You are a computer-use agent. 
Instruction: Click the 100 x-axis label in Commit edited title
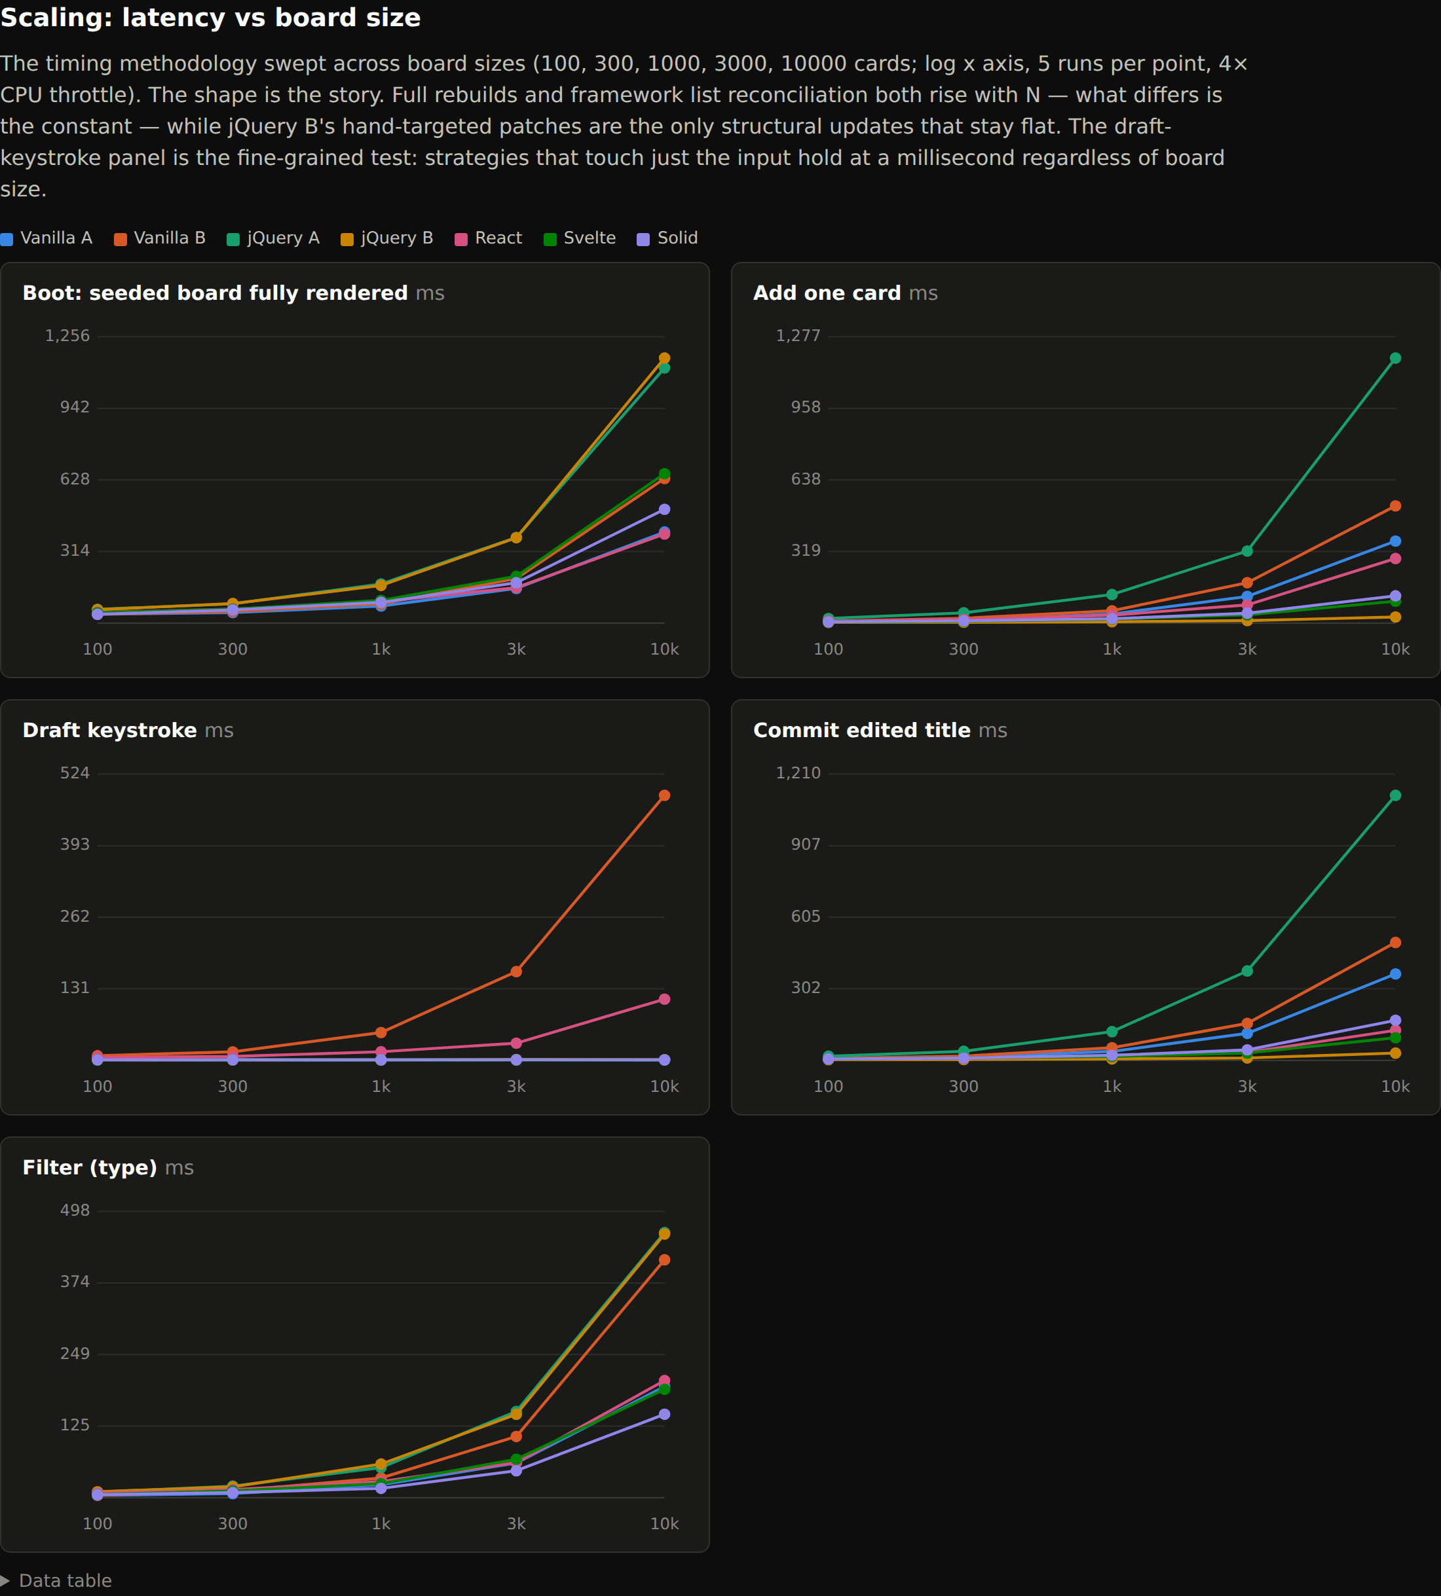coord(828,1087)
